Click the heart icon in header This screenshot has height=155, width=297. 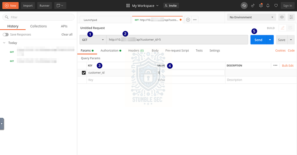coord(276,6)
